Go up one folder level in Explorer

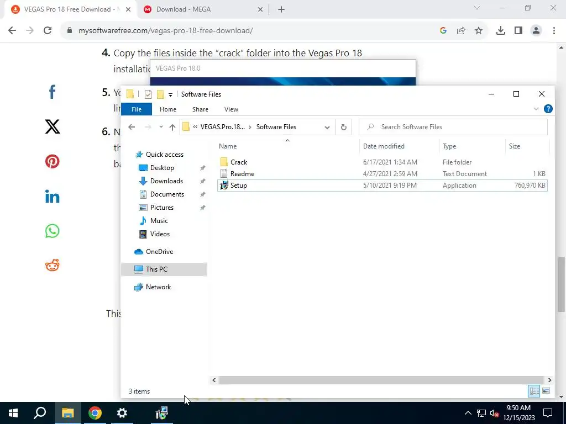[172, 127]
